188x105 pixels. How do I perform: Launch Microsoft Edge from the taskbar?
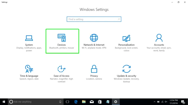click(76, 102)
